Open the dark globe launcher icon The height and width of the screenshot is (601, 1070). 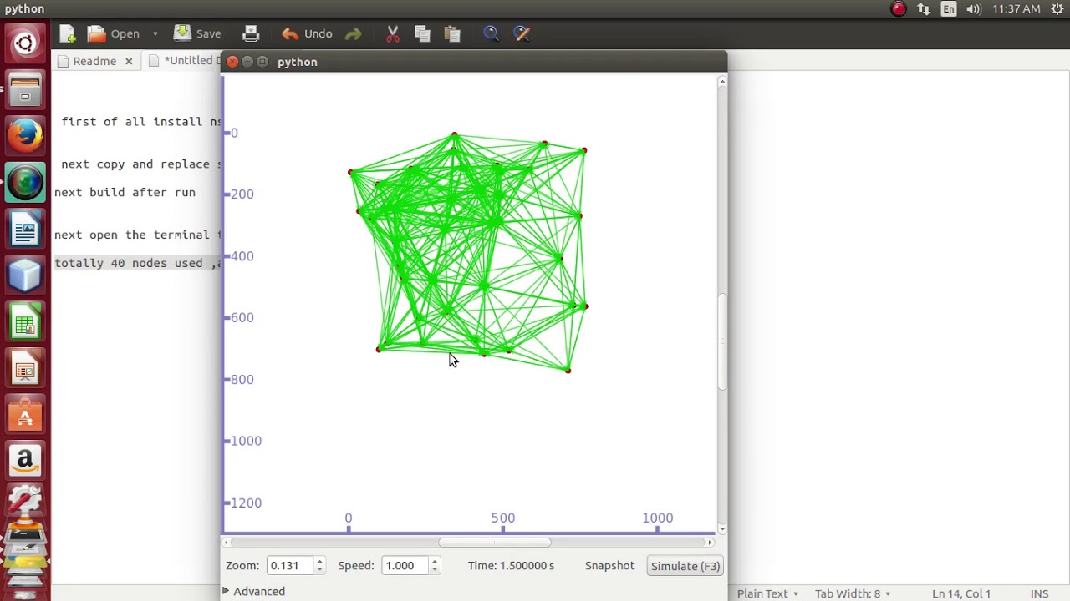pyautogui.click(x=25, y=182)
